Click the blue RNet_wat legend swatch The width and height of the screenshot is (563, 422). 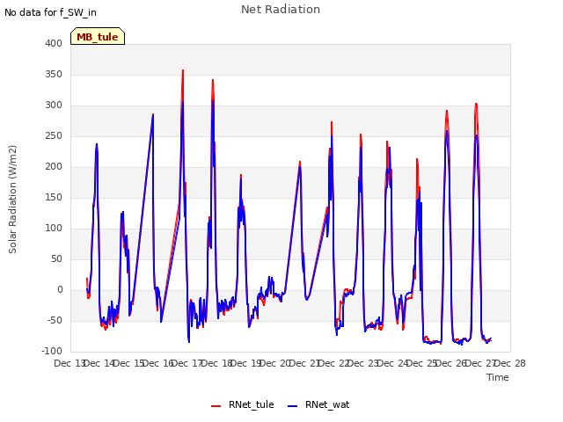pos(293,405)
